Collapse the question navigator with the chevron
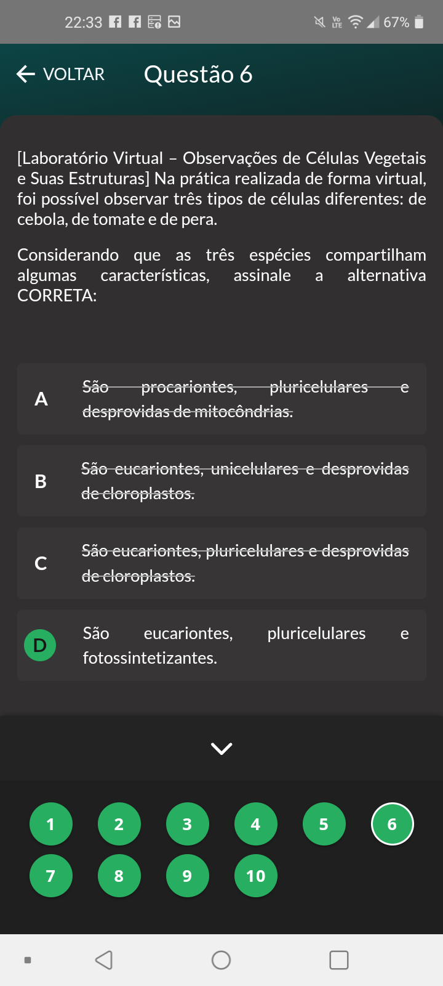Viewport: 443px width, 986px height. tap(221, 748)
